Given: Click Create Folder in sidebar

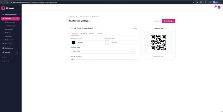Looking at the screenshot, I should click(11, 26).
